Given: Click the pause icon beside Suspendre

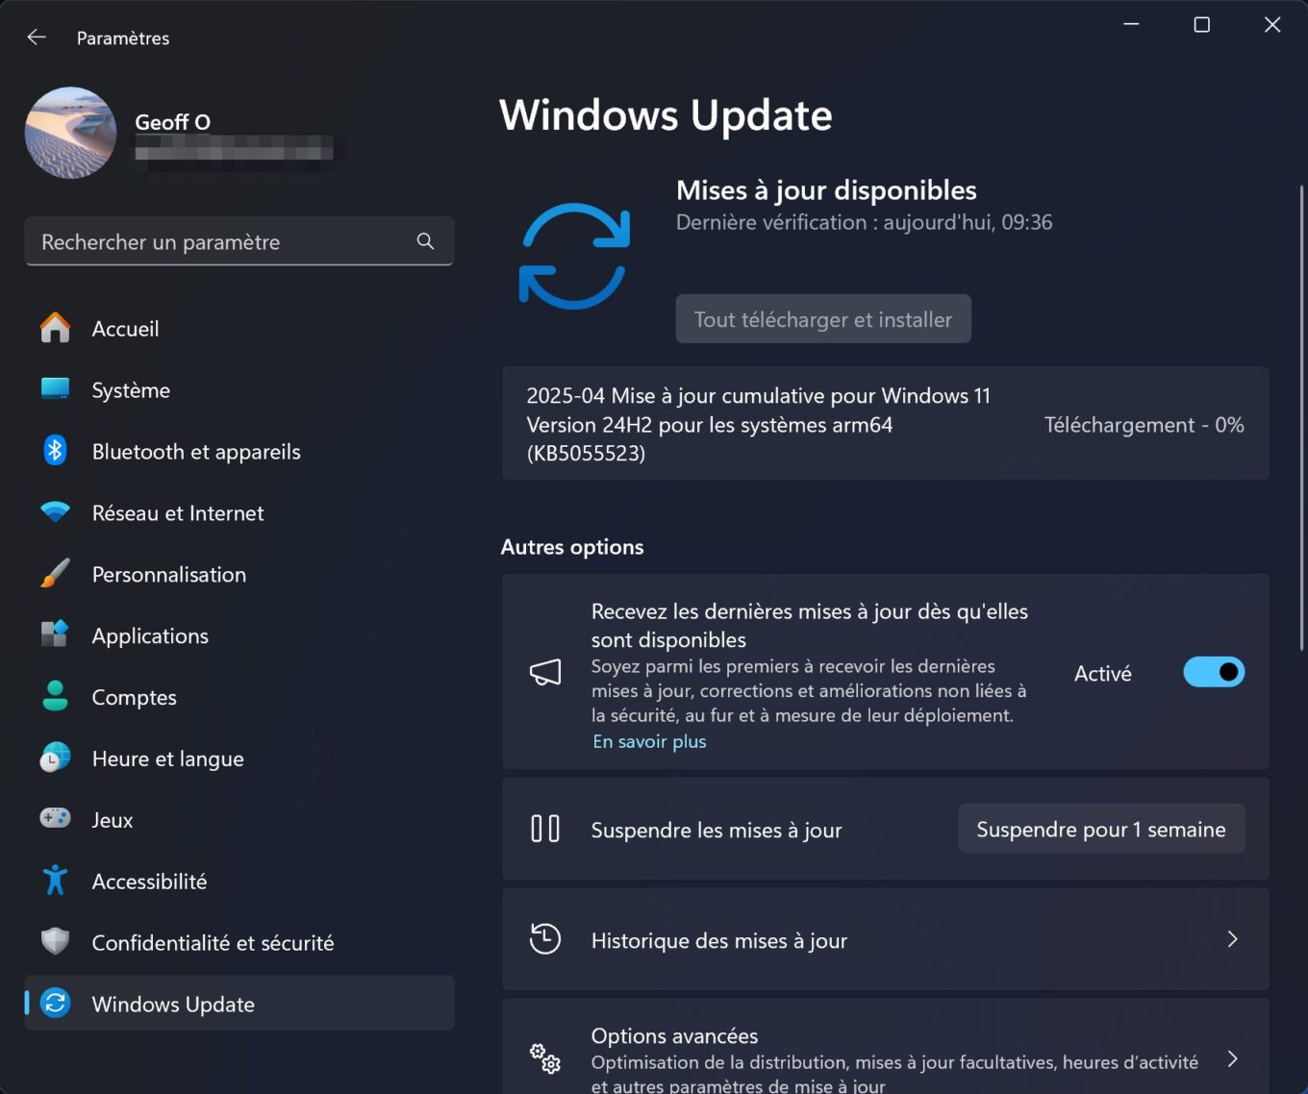Looking at the screenshot, I should coord(545,829).
